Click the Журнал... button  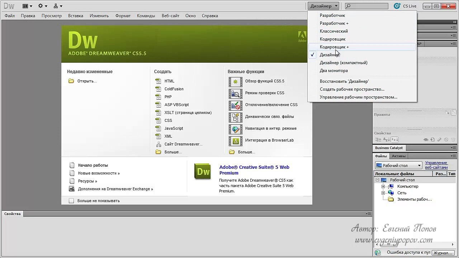[443, 253]
